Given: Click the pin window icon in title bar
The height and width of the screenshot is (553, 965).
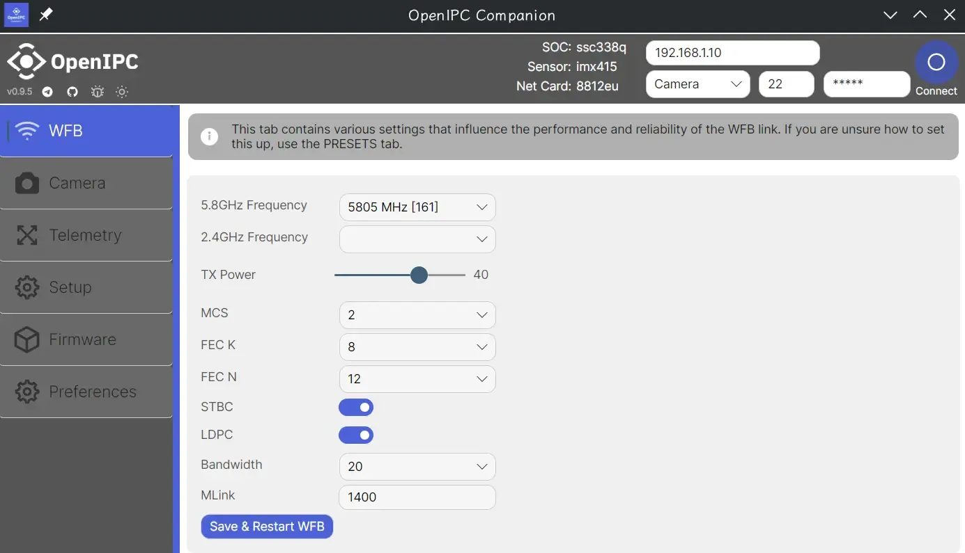Looking at the screenshot, I should (46, 15).
